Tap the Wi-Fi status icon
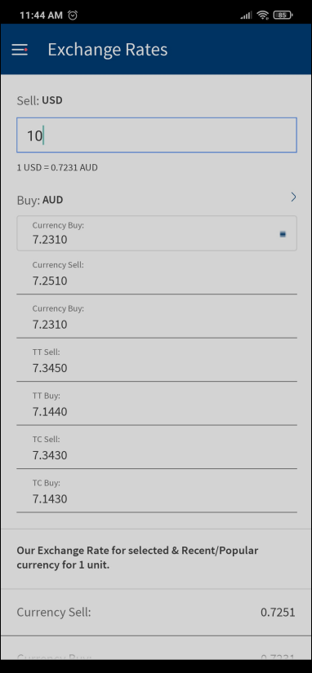Screen dimensions: 312x673 [x=262, y=15]
